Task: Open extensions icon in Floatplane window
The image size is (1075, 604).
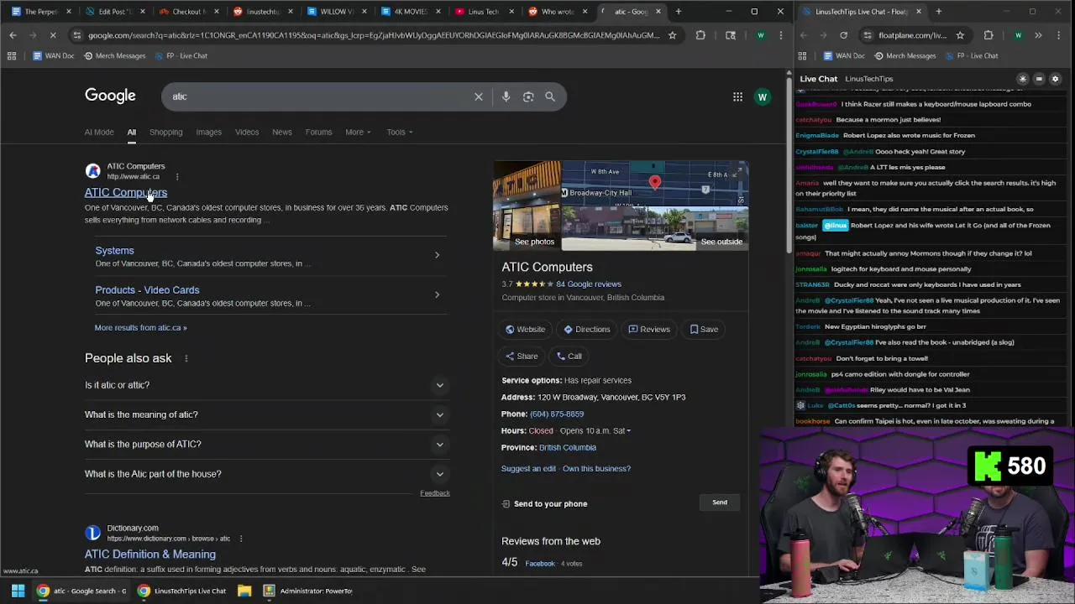Action: tap(988, 35)
